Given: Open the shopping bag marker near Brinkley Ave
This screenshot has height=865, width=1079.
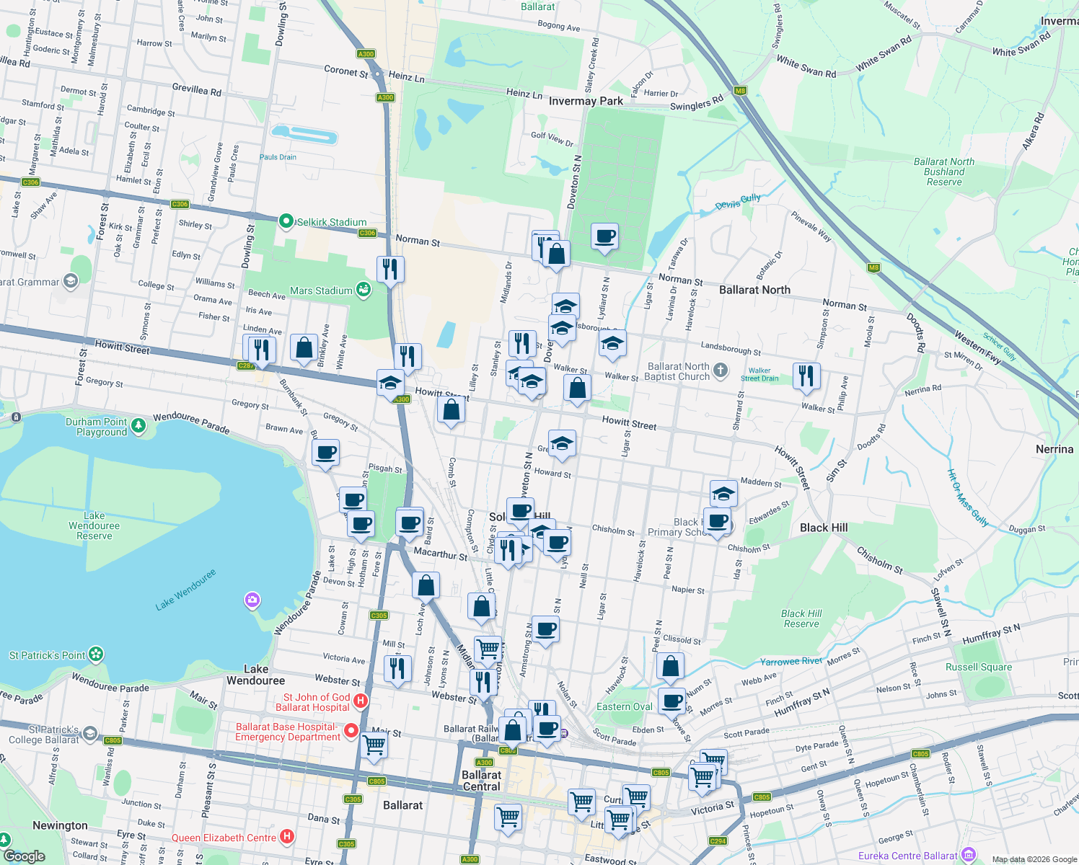Looking at the screenshot, I should (x=304, y=348).
